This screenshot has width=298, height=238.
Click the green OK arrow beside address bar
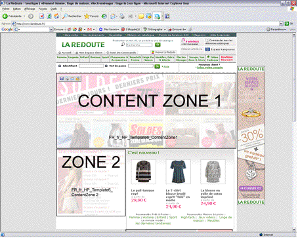287,24
